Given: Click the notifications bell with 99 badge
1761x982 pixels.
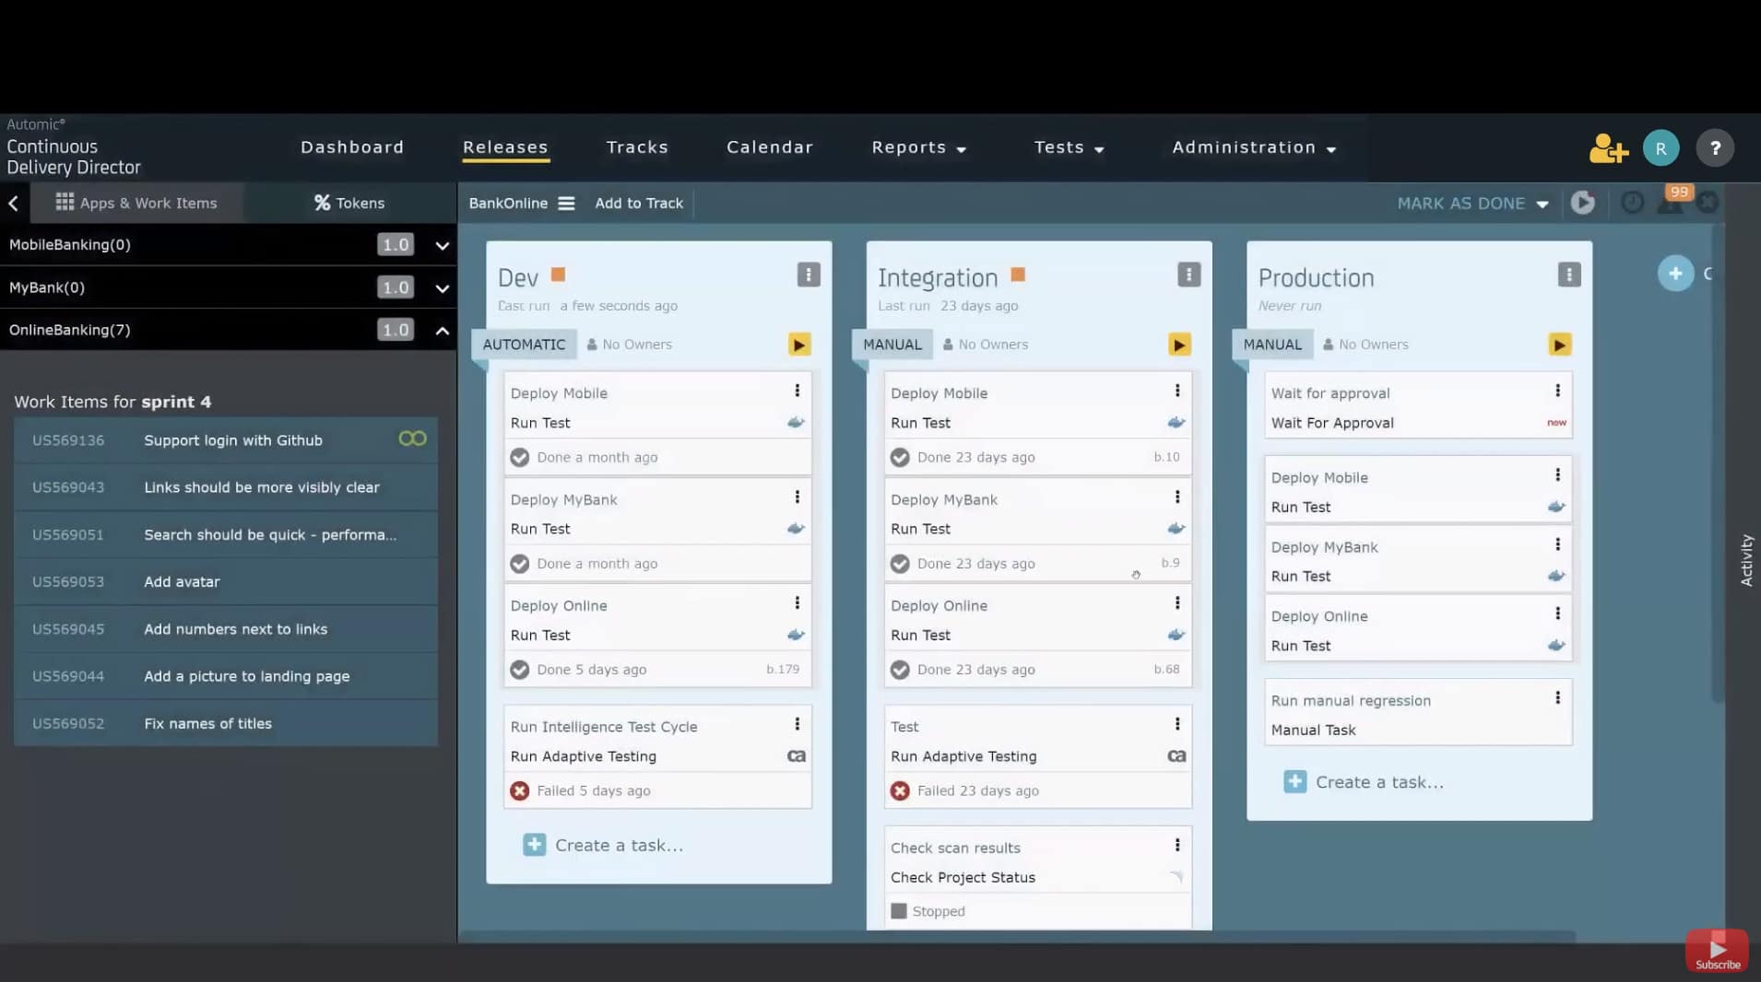Looking at the screenshot, I should coord(1671,203).
